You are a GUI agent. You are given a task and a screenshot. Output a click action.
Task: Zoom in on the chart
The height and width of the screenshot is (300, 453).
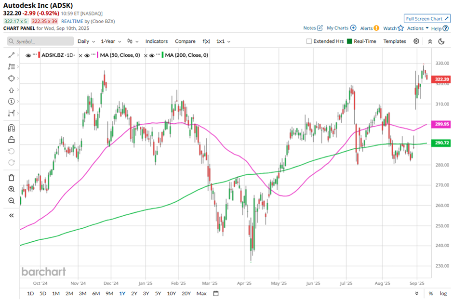tap(11, 189)
